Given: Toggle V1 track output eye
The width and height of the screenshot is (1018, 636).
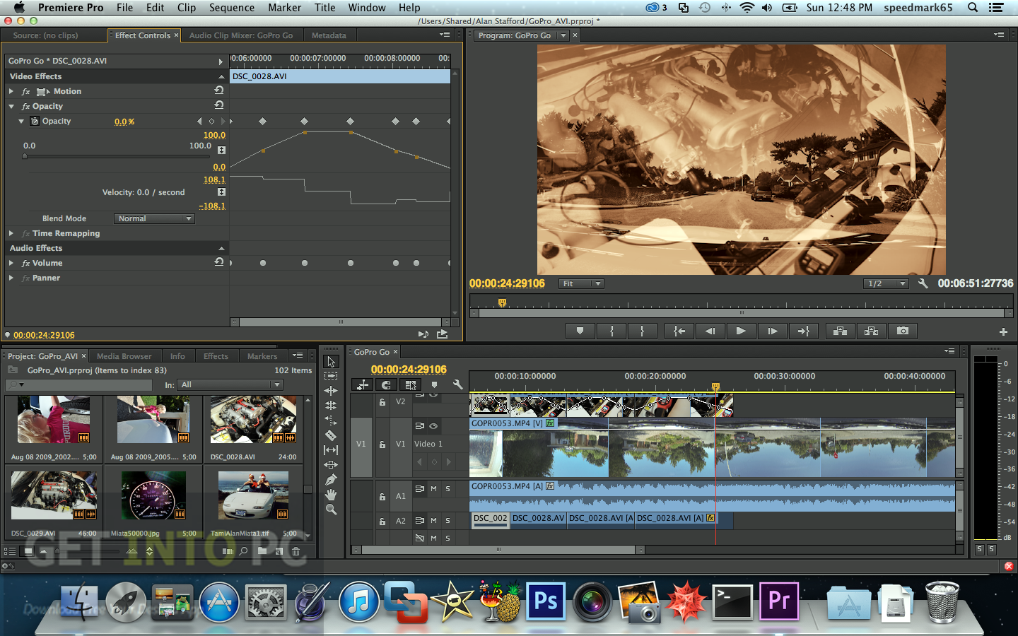Looking at the screenshot, I should pos(433,425).
